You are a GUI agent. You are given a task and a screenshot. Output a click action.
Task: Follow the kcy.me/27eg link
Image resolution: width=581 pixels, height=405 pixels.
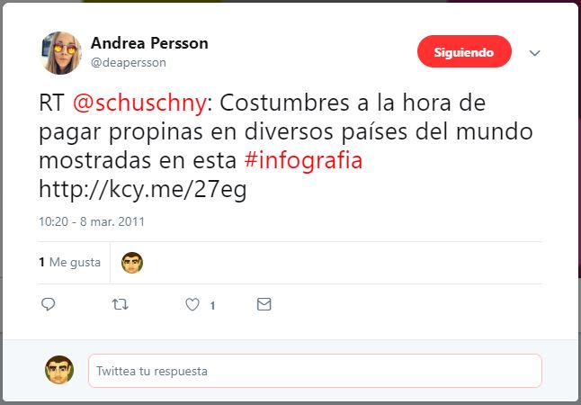coord(143,190)
